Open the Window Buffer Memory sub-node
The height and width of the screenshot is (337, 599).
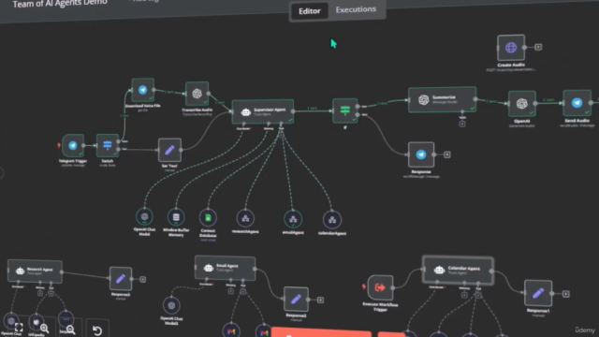point(176,217)
